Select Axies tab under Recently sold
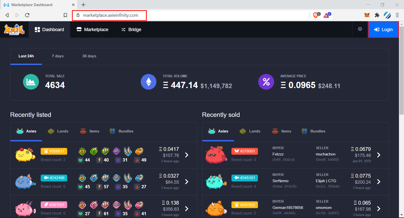 coord(218,131)
